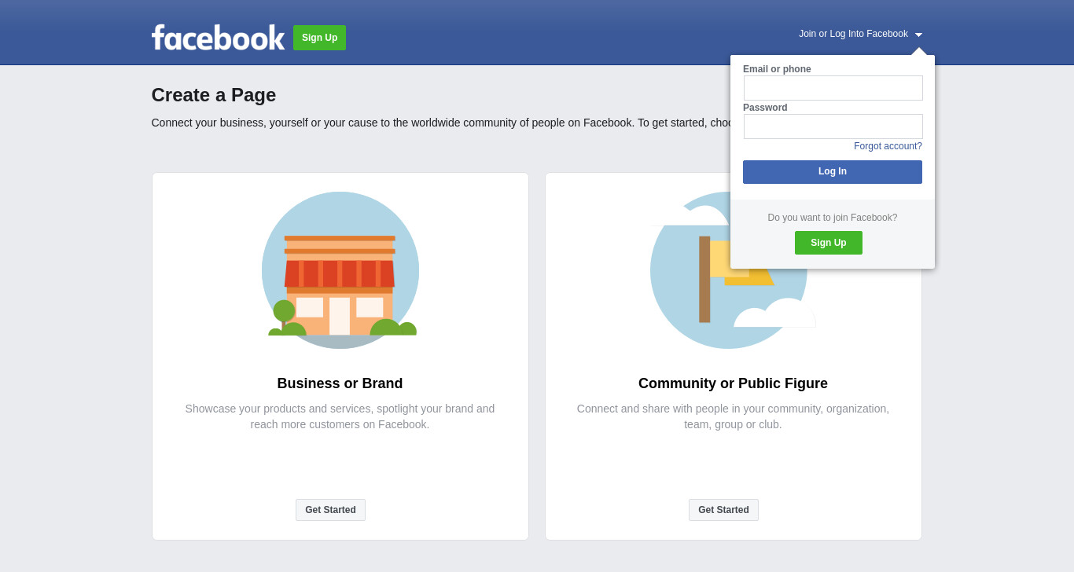This screenshot has height=572, width=1074.
Task: Click the storefront illustration for Business or Brand
Action: point(340,270)
